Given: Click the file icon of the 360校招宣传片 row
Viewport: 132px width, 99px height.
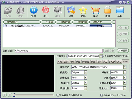Looking at the screenshot, I should (x=6, y=26).
